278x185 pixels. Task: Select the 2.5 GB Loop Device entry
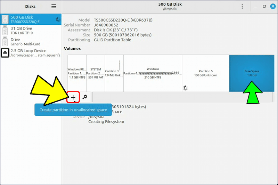(31, 53)
